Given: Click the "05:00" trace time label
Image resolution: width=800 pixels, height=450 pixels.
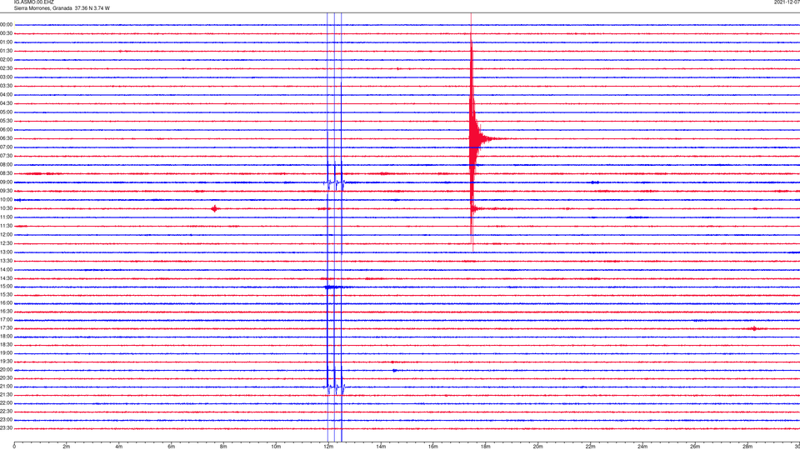Looking at the screenshot, I should coord(6,112).
